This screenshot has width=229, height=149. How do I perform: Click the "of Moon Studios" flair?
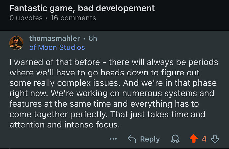pyautogui.click(x=57, y=47)
